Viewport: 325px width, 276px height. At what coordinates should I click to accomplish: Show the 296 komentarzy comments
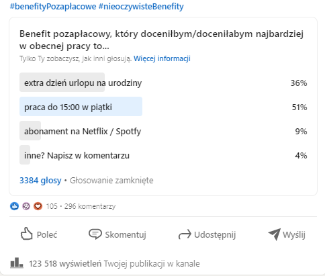90,206
